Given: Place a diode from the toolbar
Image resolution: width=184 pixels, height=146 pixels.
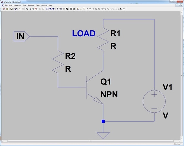Looking at the screenshot, I should (x=96, y=9).
